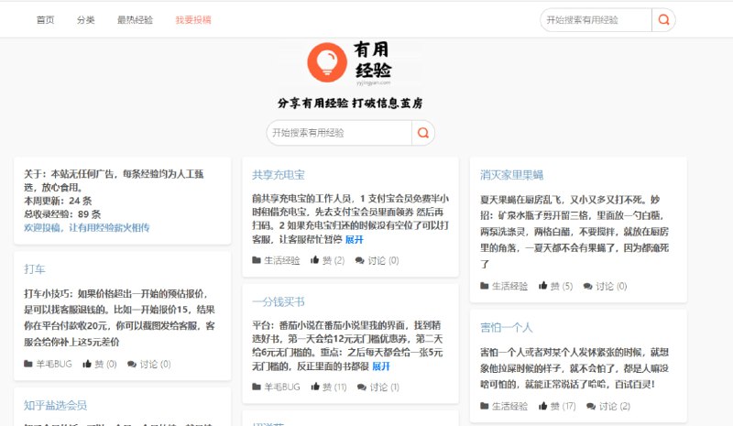Click 赞 (2) on 共享充电宝 card
The height and width of the screenshot is (426, 733).
(334, 260)
